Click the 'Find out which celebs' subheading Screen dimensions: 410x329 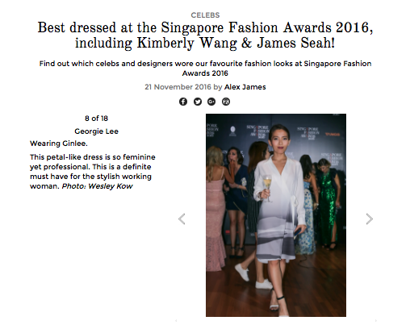click(205, 69)
